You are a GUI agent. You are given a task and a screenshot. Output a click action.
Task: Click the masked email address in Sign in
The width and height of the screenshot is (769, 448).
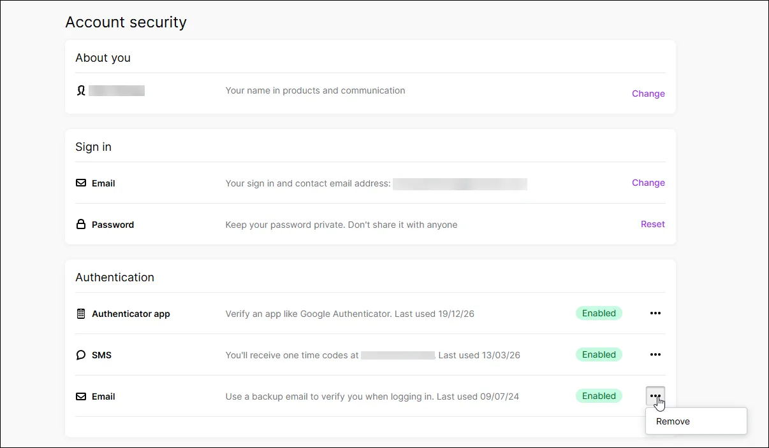(460, 183)
